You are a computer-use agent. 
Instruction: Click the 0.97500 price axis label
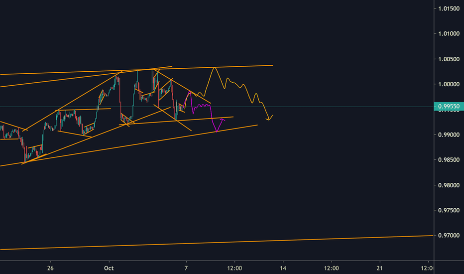(449, 211)
